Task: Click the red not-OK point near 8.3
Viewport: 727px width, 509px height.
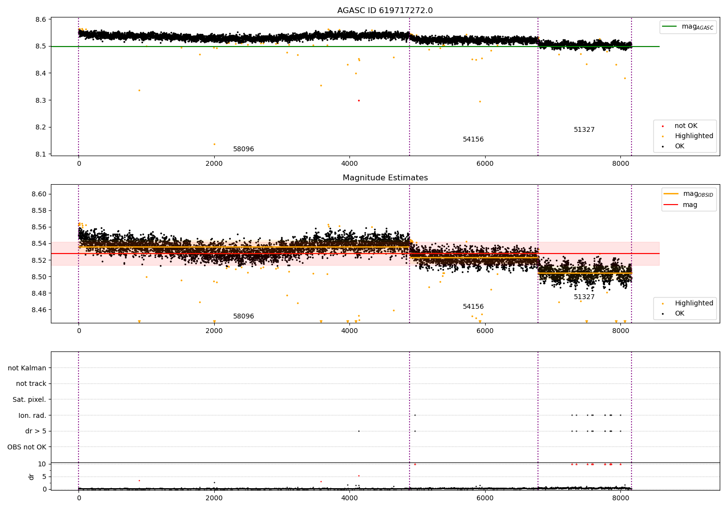Action: point(359,100)
